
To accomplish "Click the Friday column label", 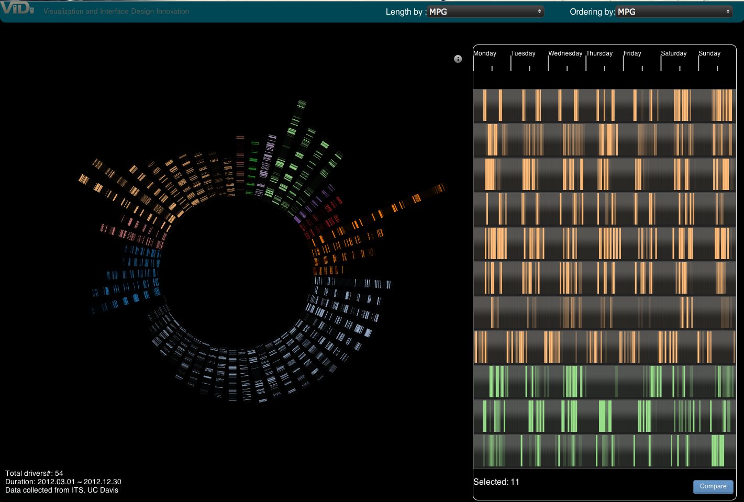I will tap(632, 53).
